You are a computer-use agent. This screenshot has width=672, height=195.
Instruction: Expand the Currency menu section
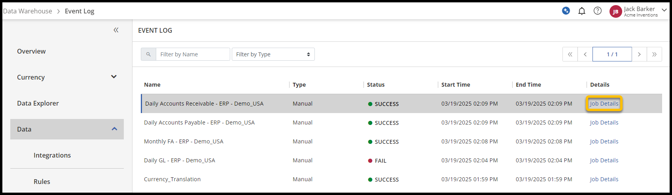click(x=114, y=77)
